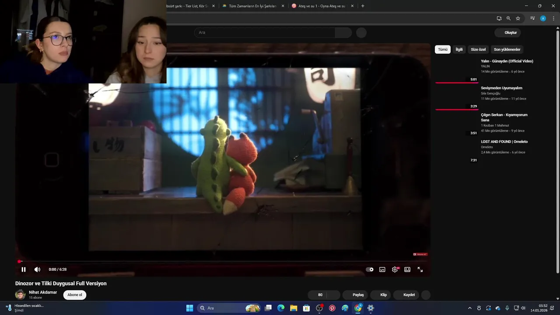This screenshot has height=315, width=560.
Task: Click OneDrive cloud icon in tray
Action: tap(497, 308)
